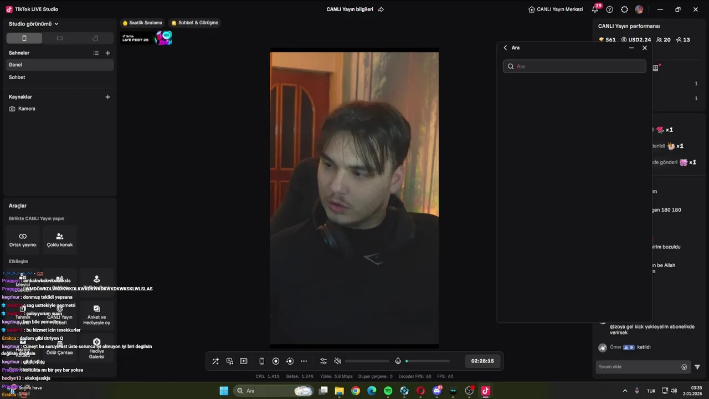Open the audio mixer settings sliders icon
The width and height of the screenshot is (709, 399).
tap(323, 361)
